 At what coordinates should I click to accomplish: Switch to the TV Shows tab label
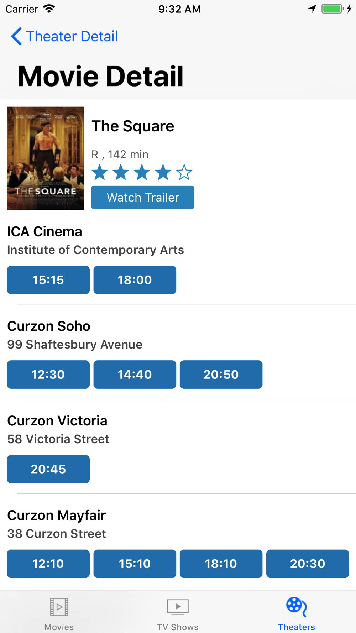click(x=178, y=627)
